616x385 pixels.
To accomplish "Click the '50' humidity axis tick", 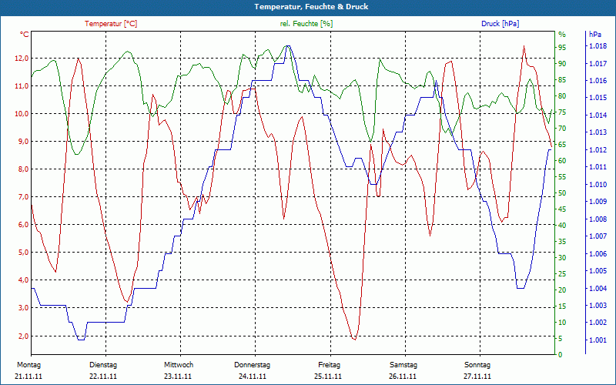I will coord(562,193).
